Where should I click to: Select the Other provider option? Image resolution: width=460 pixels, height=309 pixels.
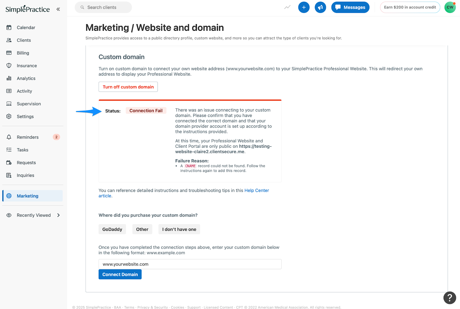pyautogui.click(x=142, y=229)
